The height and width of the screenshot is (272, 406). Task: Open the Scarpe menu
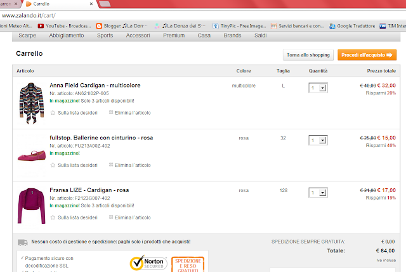[27, 36]
